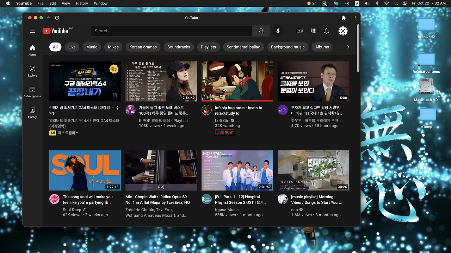Click the magnifier search button

tap(261, 31)
